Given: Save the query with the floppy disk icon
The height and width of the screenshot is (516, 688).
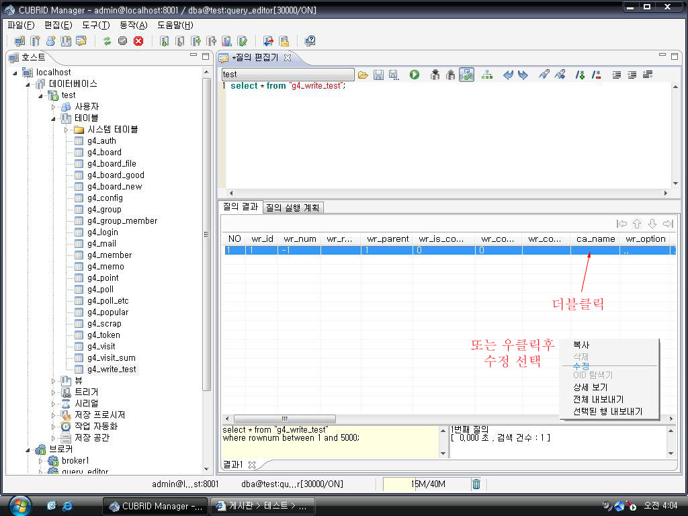Looking at the screenshot, I should click(x=378, y=75).
